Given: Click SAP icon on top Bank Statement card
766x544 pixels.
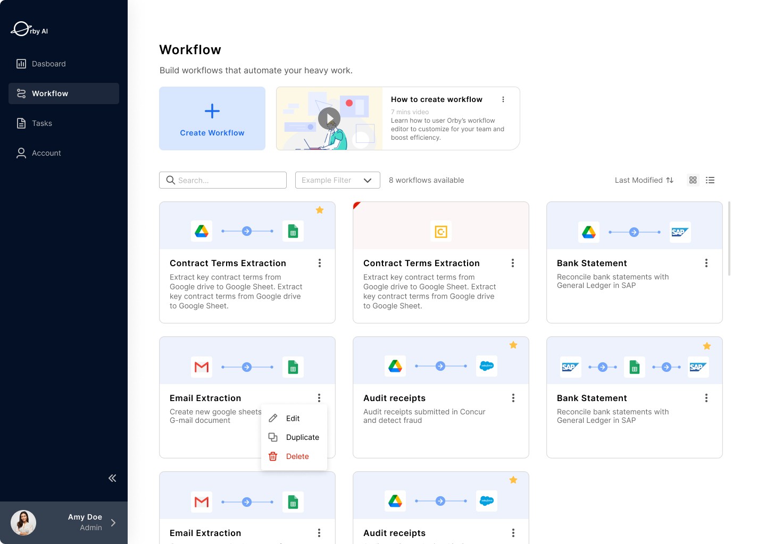Looking at the screenshot, I should (680, 232).
